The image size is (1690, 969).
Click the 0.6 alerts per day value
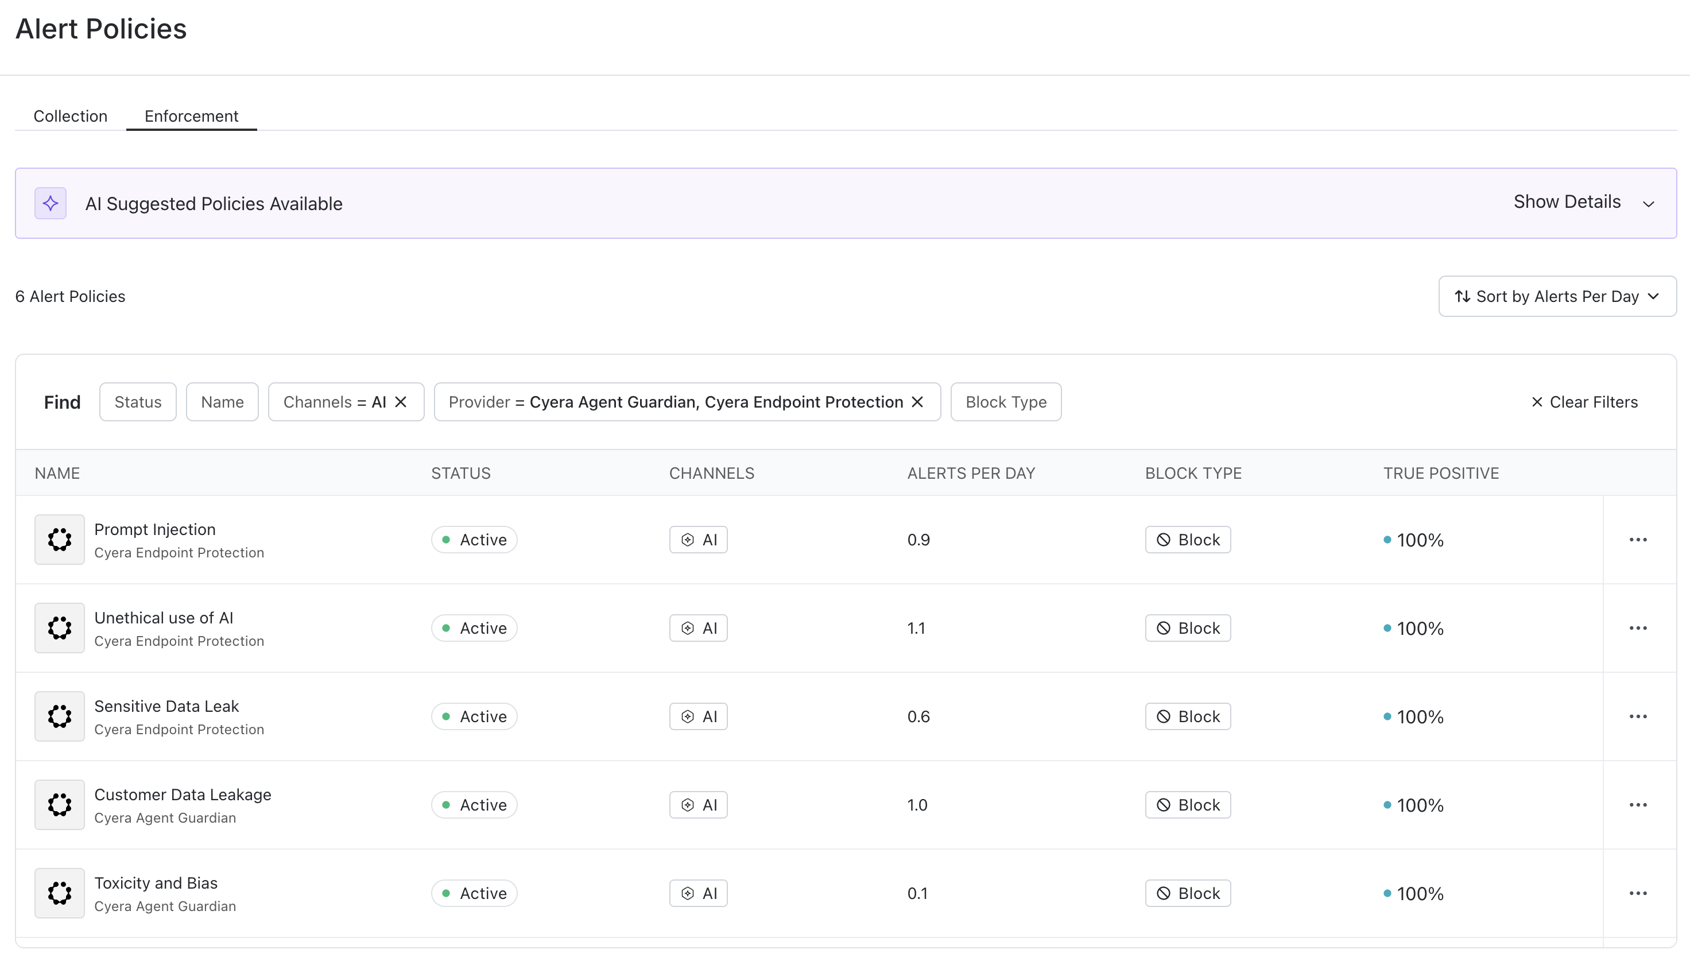click(x=919, y=717)
